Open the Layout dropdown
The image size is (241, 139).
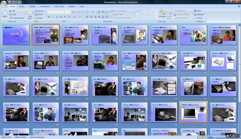pyautogui.click(x=40, y=11)
